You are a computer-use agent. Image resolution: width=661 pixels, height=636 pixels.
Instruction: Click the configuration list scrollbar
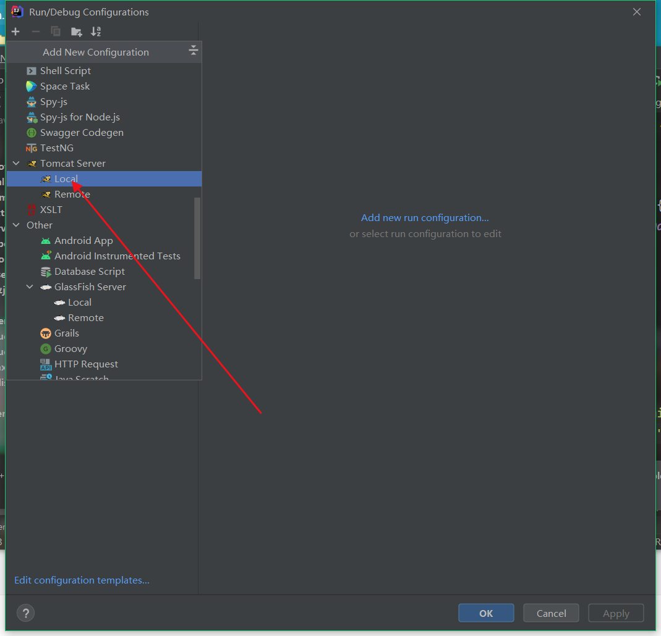tap(197, 238)
